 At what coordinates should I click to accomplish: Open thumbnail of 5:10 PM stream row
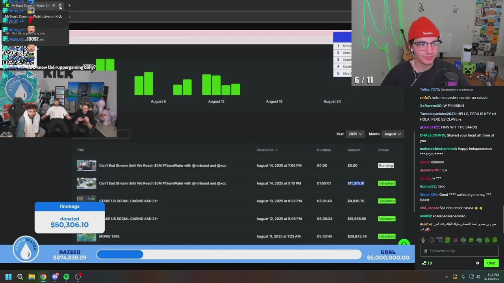tap(87, 183)
